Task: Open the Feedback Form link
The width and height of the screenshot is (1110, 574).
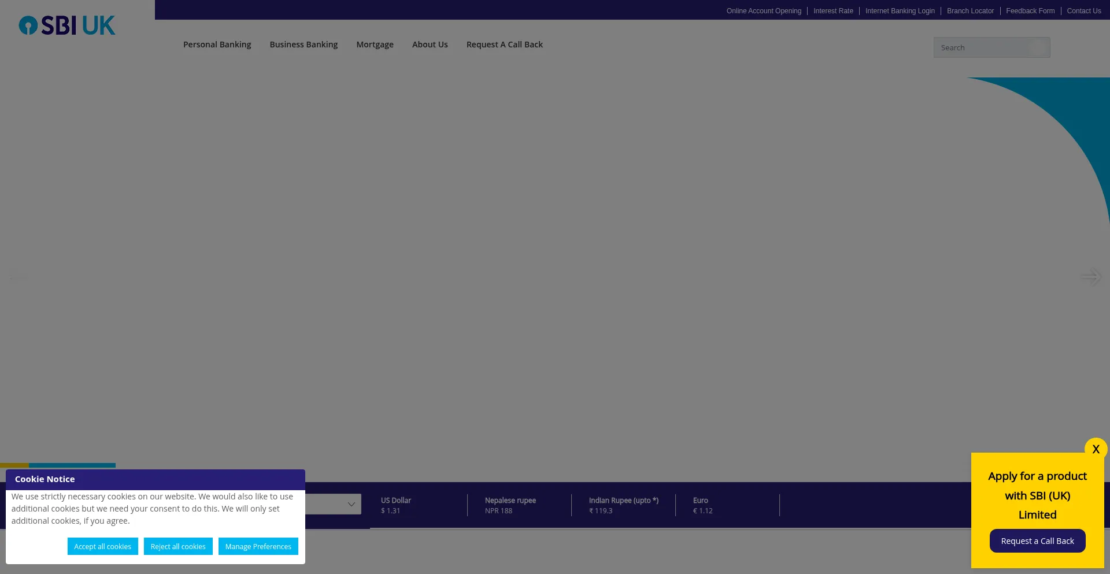Action: [x=1030, y=11]
